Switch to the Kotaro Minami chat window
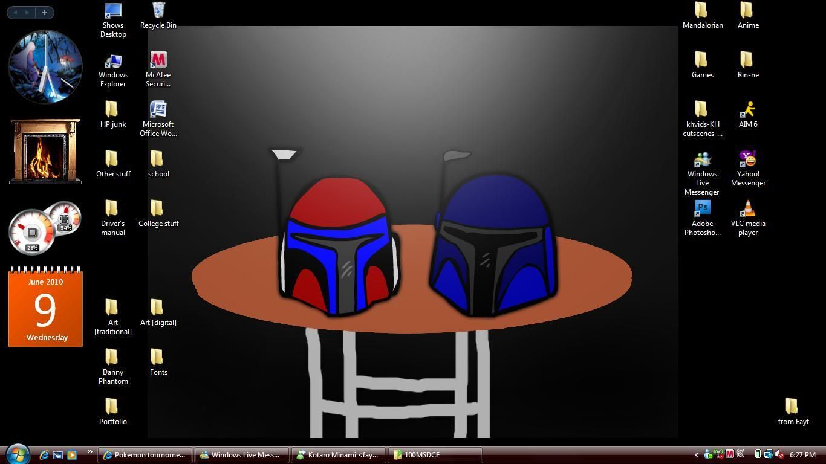This screenshot has height=464, width=826. [x=338, y=455]
